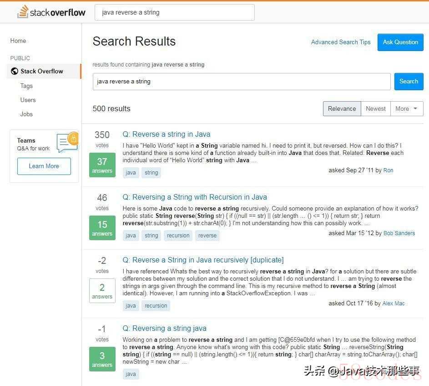Click java tag under 'Reversing a String with Recursion'
Image resolution: width=429 pixels, height=386 pixels.
click(131, 236)
